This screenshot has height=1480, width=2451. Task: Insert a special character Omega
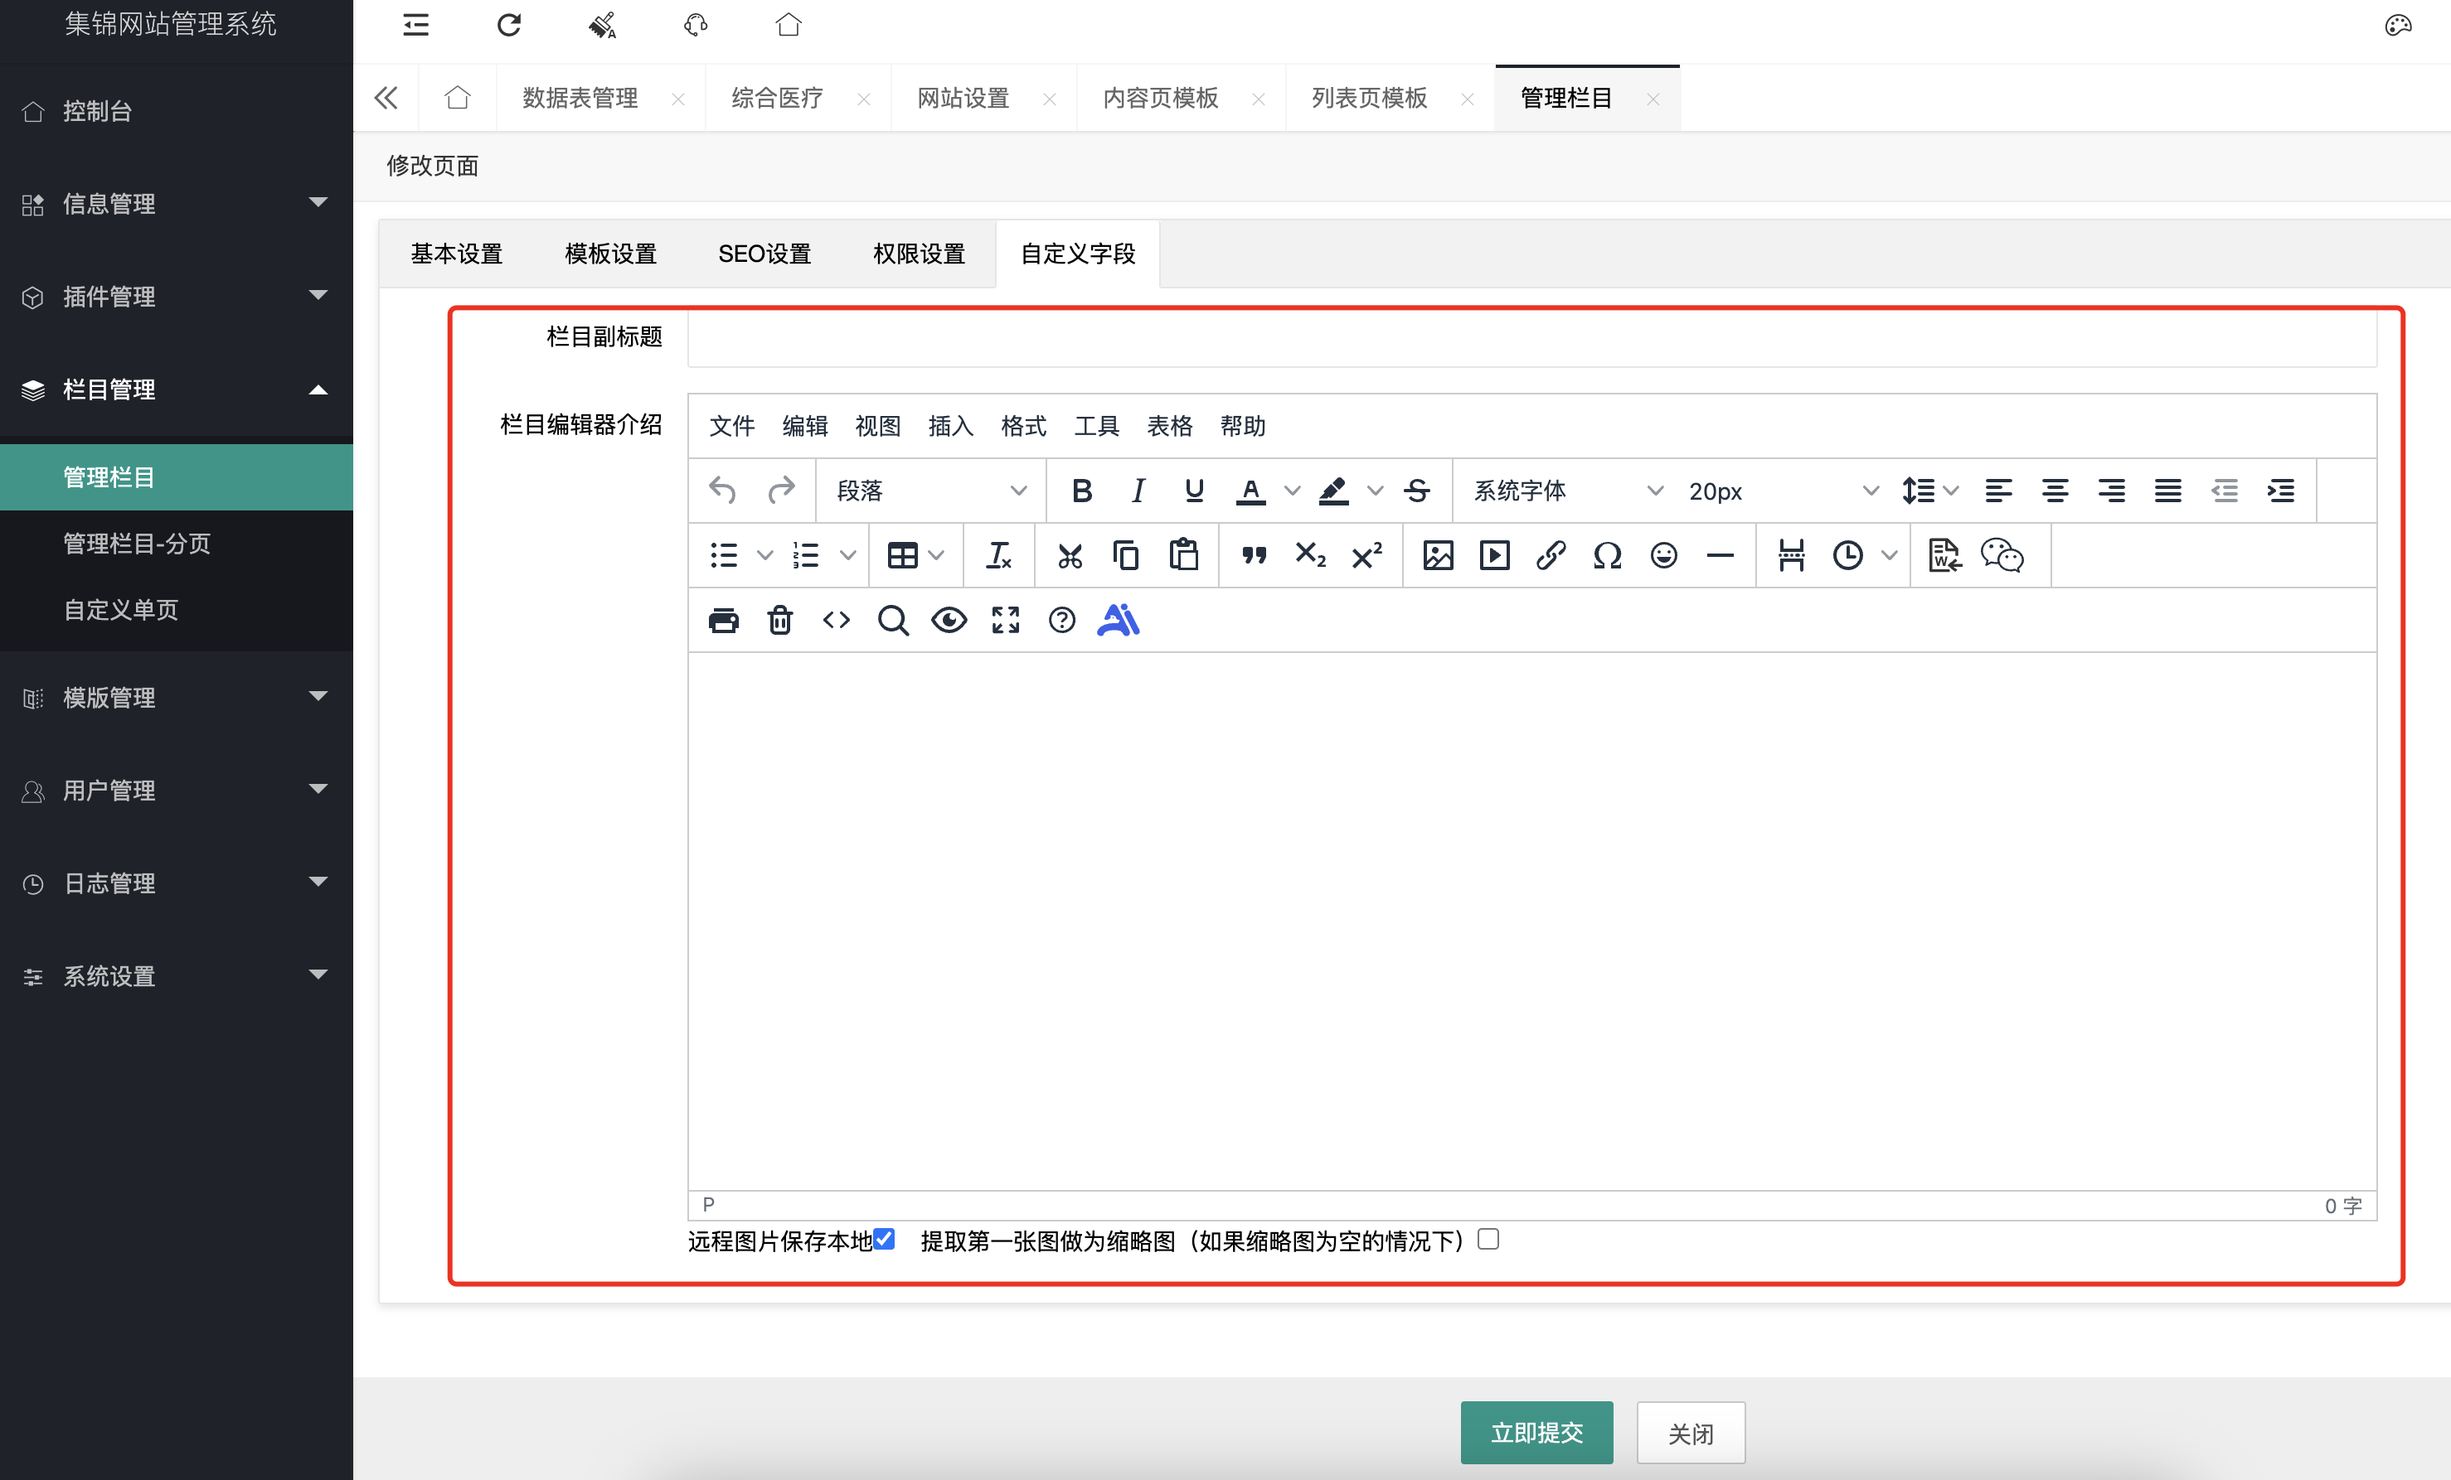click(x=1608, y=554)
